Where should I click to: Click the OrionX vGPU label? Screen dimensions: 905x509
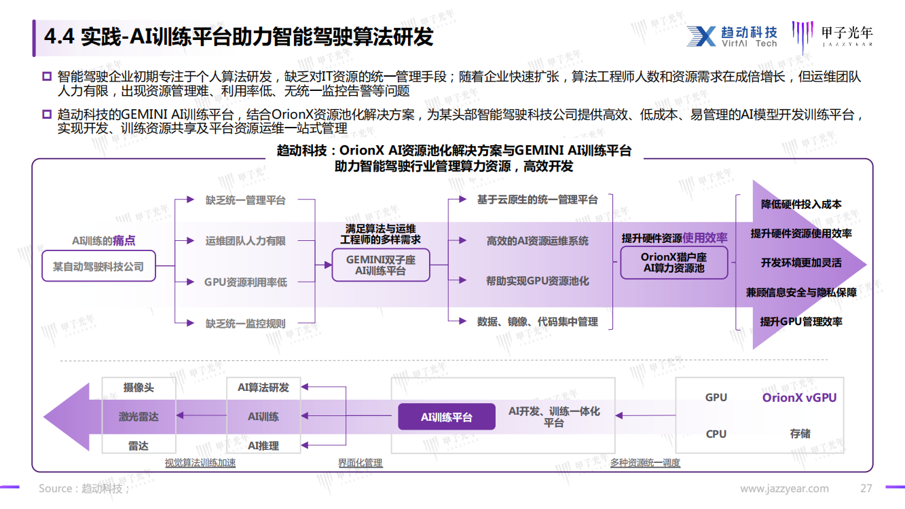tap(800, 398)
